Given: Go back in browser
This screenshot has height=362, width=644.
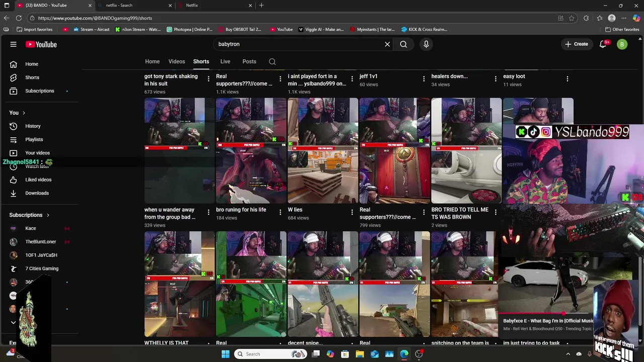Looking at the screenshot, I should tap(7, 18).
